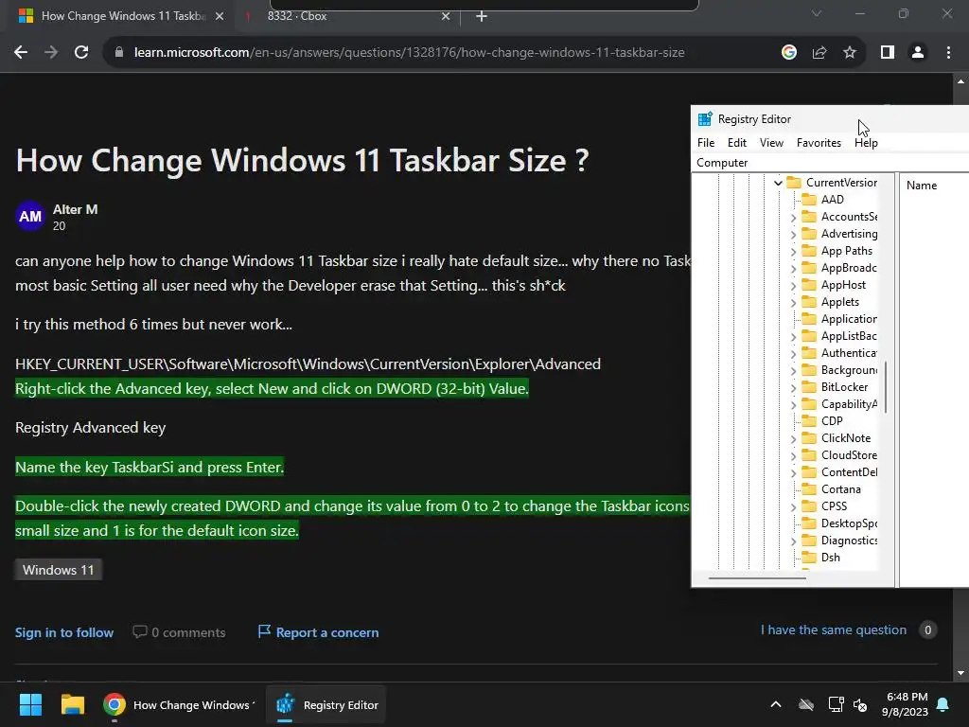The height and width of the screenshot is (727, 969).
Task: Select the CDP registry key
Action: (x=832, y=421)
